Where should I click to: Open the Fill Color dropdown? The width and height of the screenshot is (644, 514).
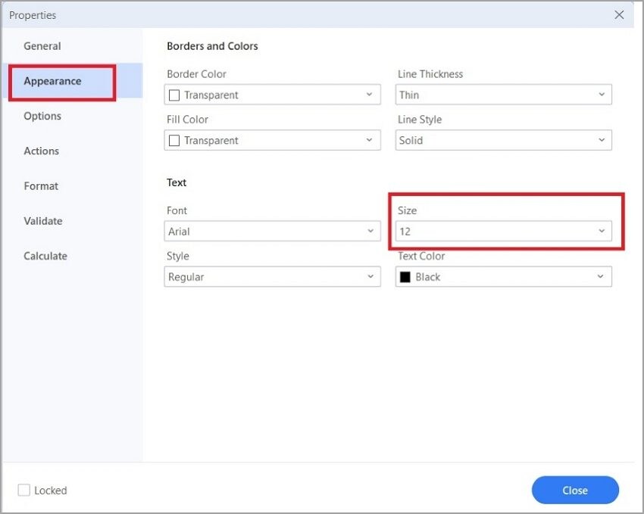tap(272, 140)
